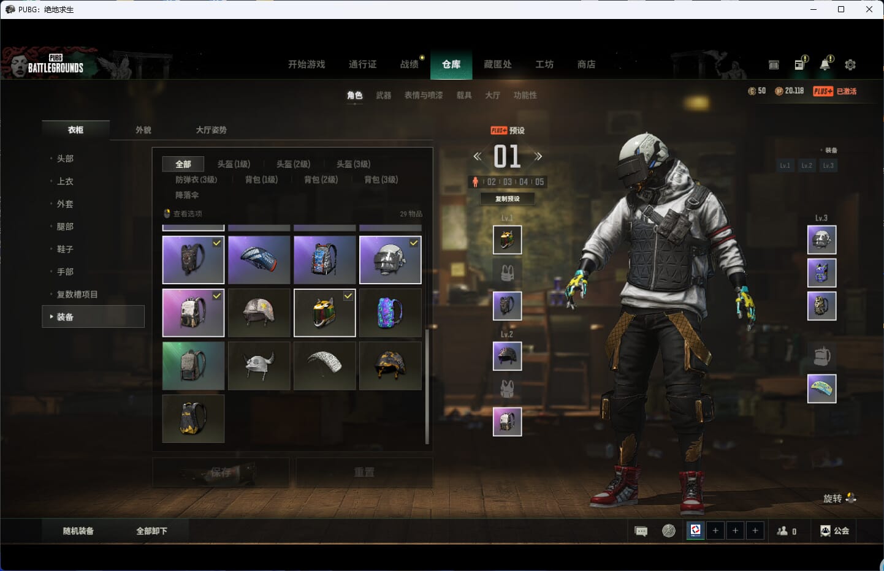
Task: Click the PUBG Battlegrounds logo
Action: point(55,64)
